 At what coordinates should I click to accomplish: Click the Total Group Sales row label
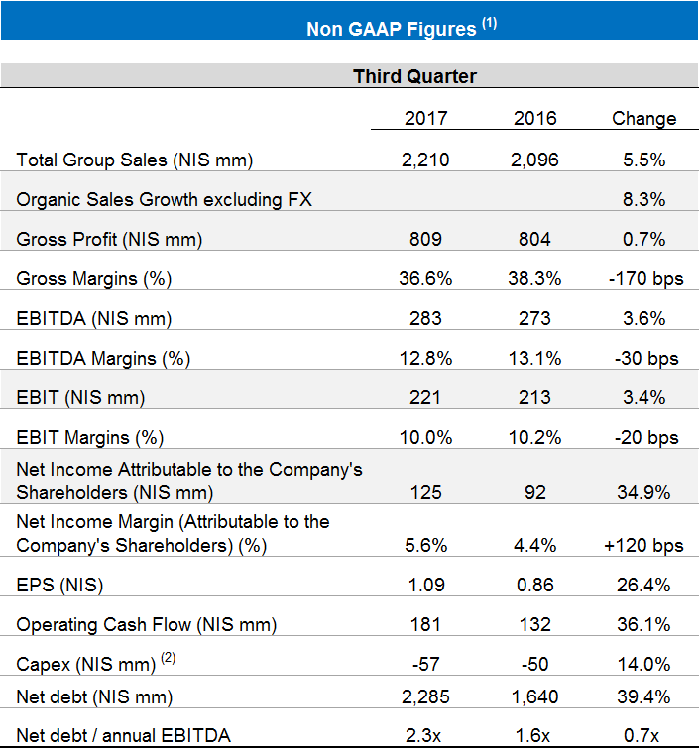click(x=135, y=160)
